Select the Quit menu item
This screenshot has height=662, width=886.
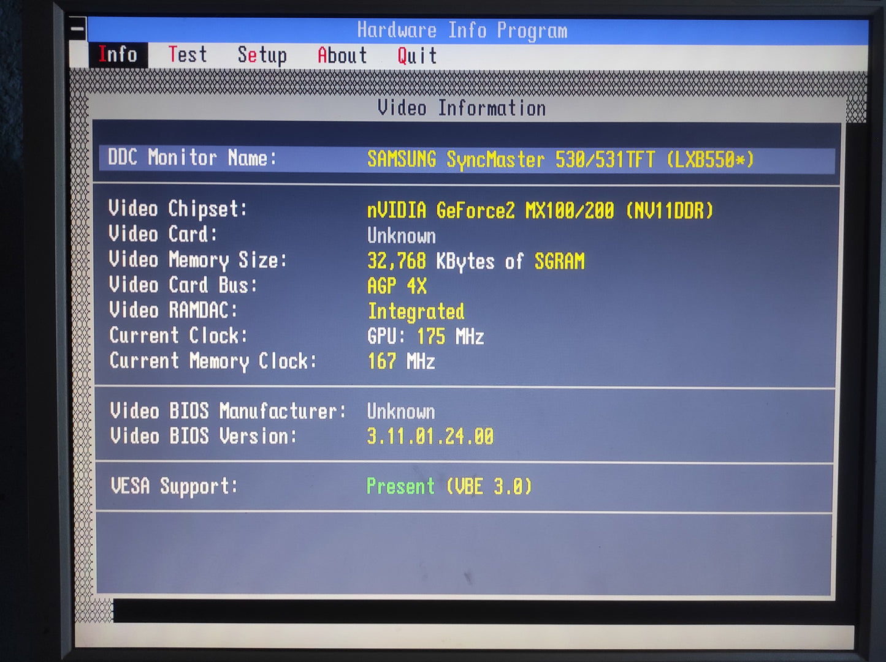[417, 56]
